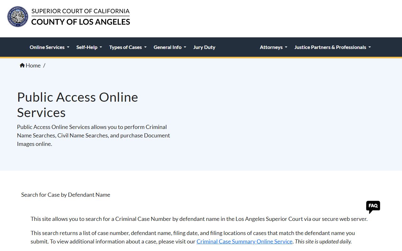Open the General Info dropdown
This screenshot has width=402, height=251.
click(x=170, y=47)
